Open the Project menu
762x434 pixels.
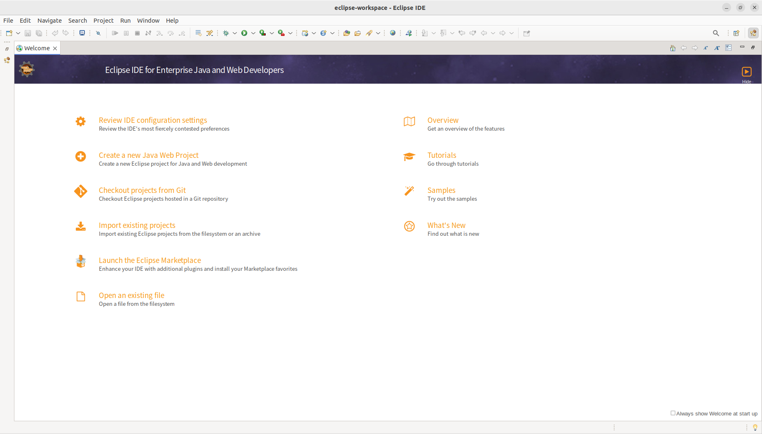coord(103,21)
